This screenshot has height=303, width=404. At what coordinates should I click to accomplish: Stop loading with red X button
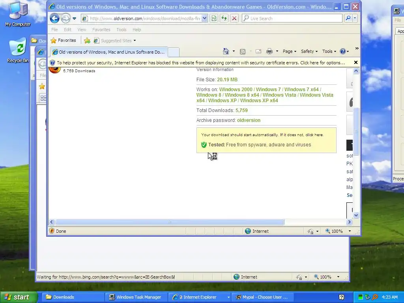[x=234, y=18]
